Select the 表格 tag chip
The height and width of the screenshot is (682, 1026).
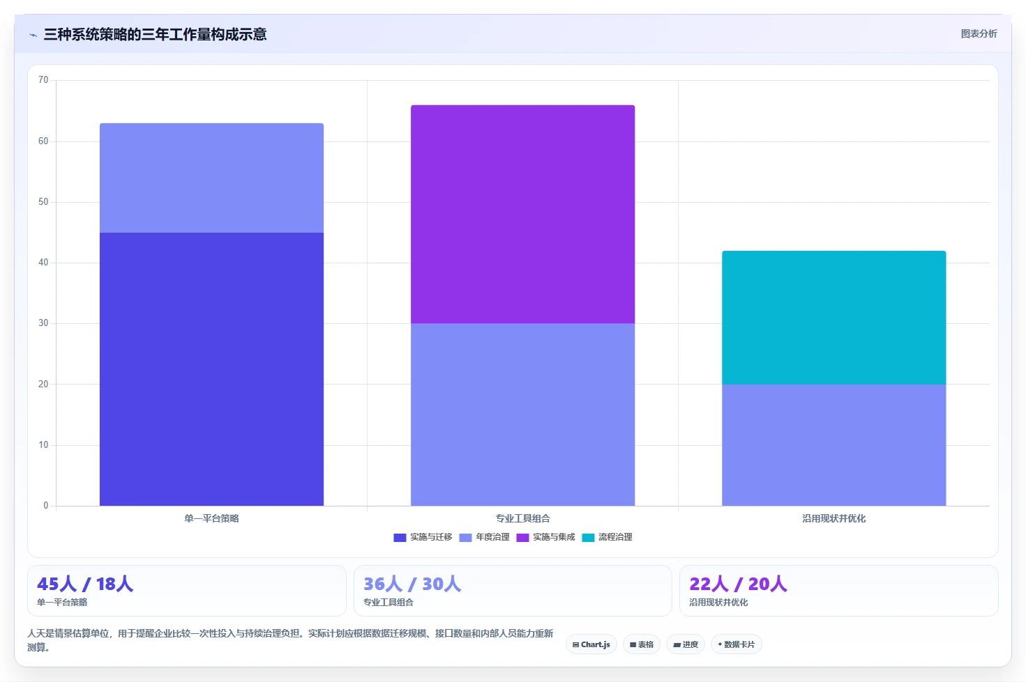[642, 644]
